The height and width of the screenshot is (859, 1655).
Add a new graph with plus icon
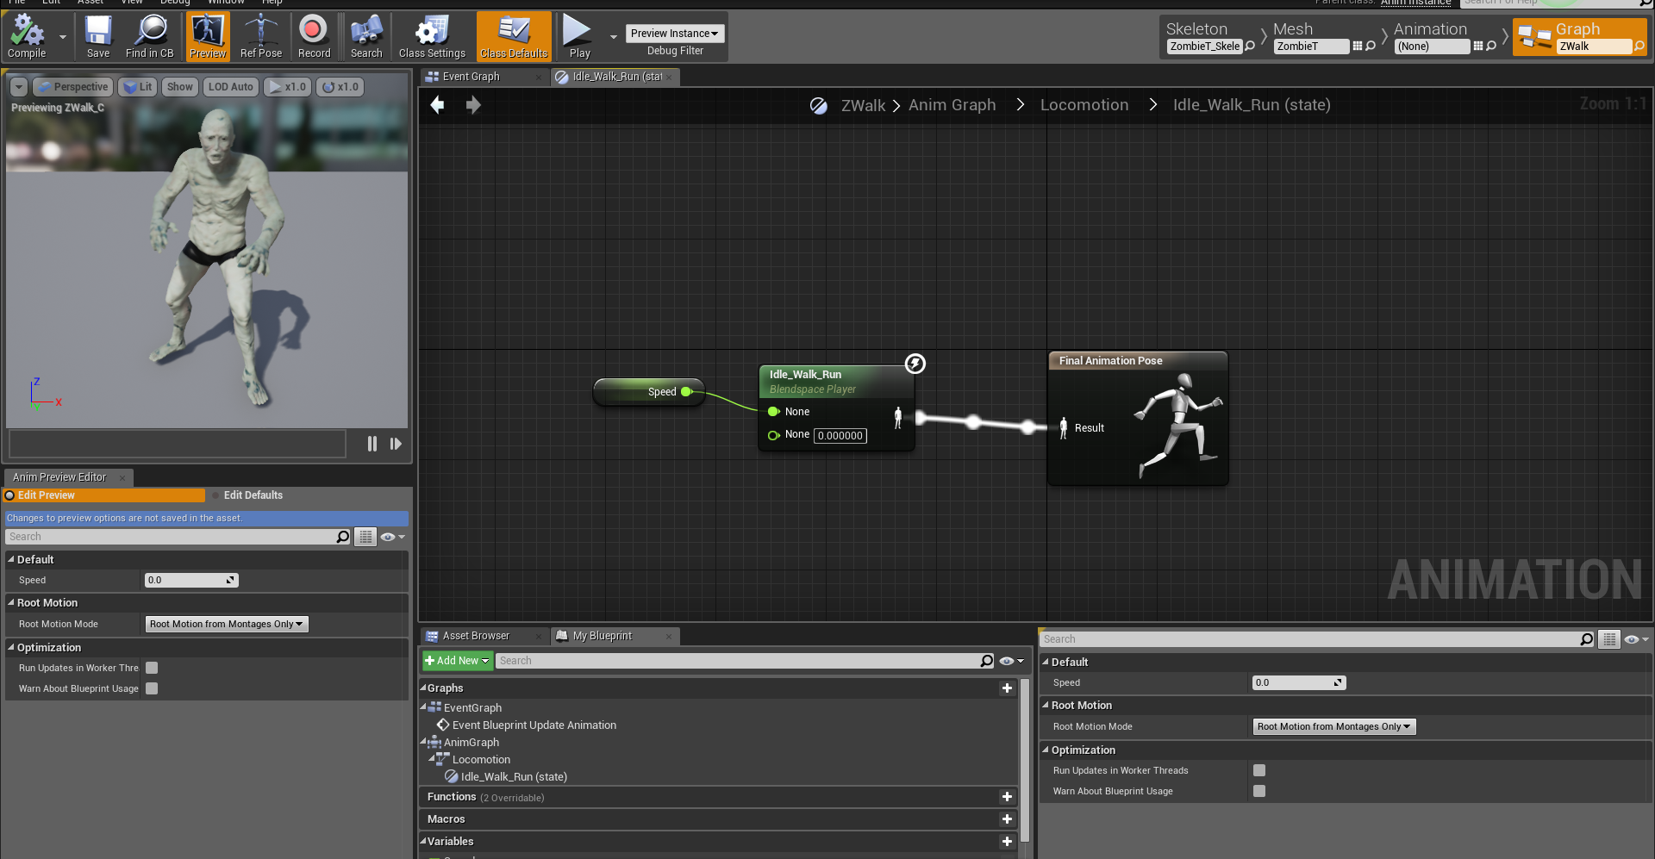point(1007,688)
